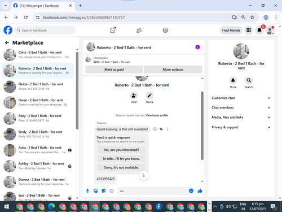The width and height of the screenshot is (282, 212).
Task: Open the Owen conversation
Action: click(38, 102)
